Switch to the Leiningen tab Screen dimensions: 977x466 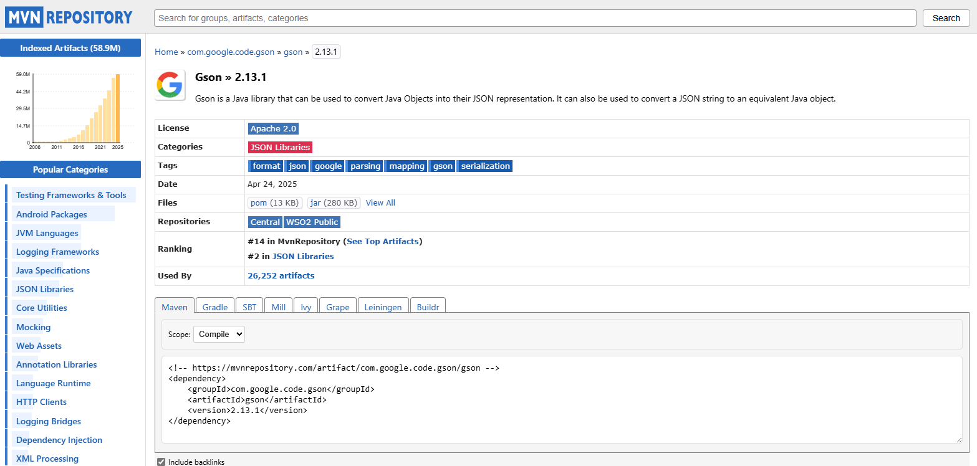point(383,307)
